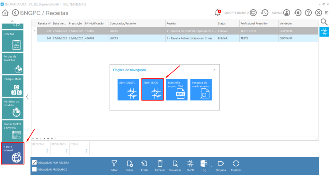Screen dimensions: 329x175
Task: Go to first record in grid navigator
Action: pyautogui.click(x=33, y=138)
